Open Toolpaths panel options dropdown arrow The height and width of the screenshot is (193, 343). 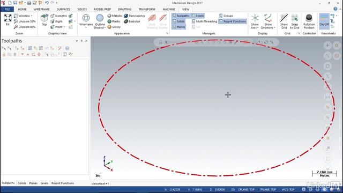pos(77,41)
